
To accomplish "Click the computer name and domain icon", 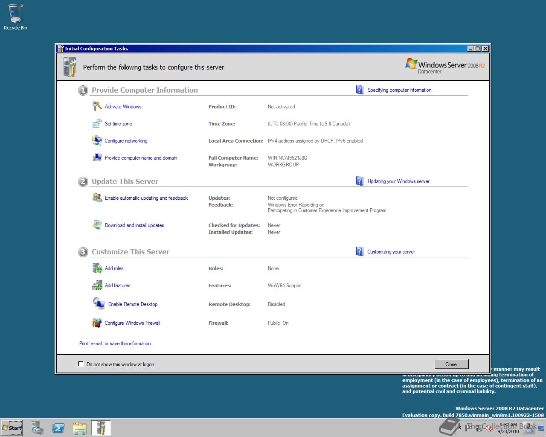I will (97, 157).
